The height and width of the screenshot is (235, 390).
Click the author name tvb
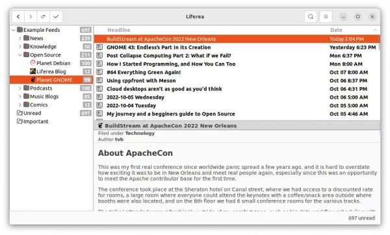tap(119, 140)
